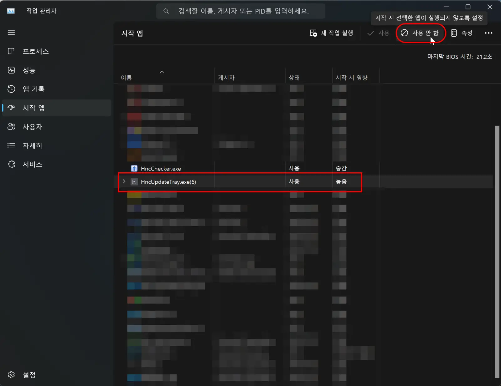Click the 사용 안 함 (Disable) button
This screenshot has height=386, width=501.
pyautogui.click(x=420, y=33)
